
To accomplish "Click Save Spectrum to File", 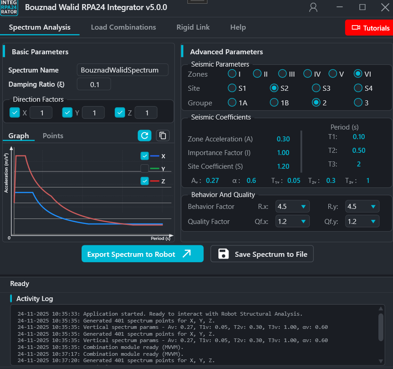I will 262,254.
